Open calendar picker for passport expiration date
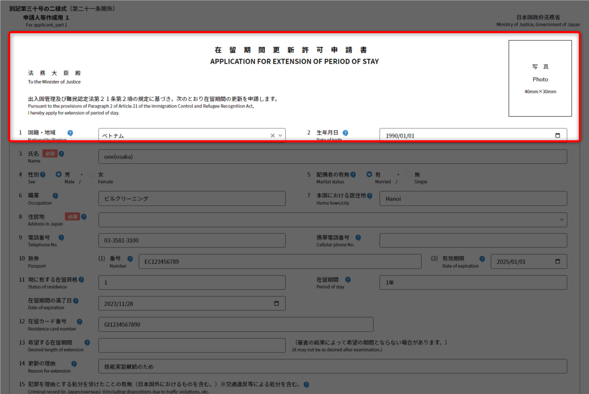 click(558, 261)
